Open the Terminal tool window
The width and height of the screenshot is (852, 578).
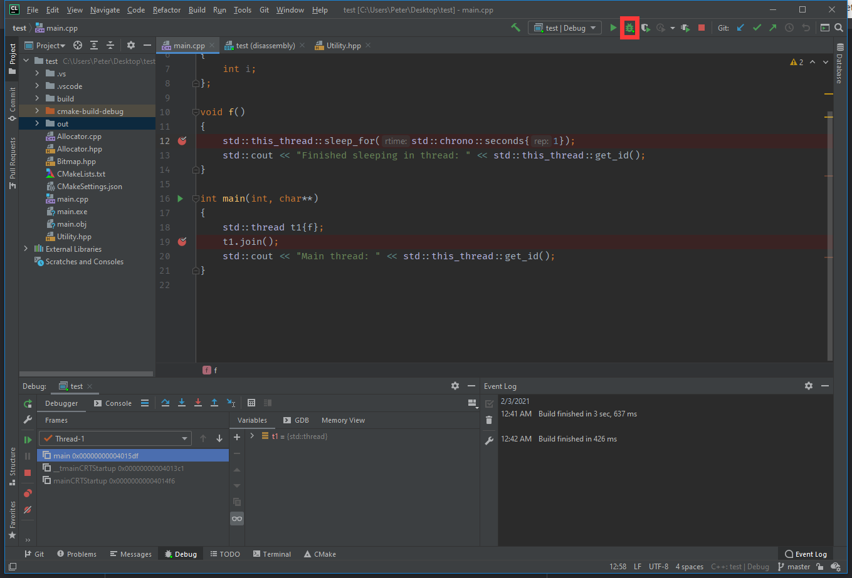coord(272,554)
